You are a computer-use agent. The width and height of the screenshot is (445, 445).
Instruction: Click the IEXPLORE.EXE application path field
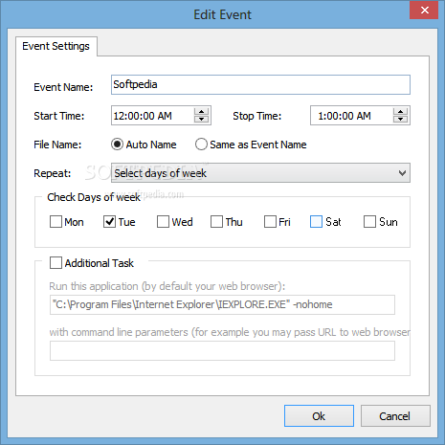pyautogui.click(x=222, y=304)
